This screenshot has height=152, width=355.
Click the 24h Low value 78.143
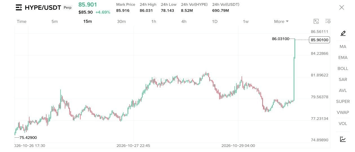coord(167,11)
